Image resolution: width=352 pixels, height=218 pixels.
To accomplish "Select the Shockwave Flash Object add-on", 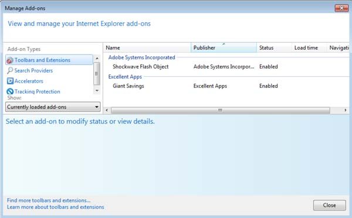I will point(141,67).
